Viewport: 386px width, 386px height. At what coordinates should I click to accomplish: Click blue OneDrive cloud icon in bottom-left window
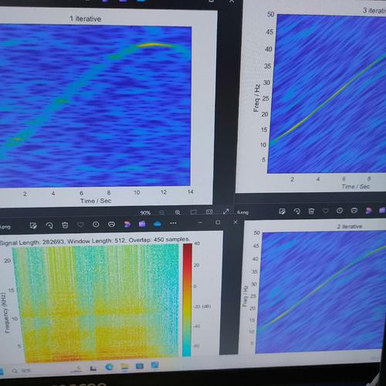[157, 224]
